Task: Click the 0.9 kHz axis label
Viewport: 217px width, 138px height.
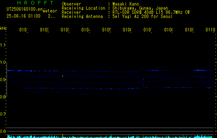Action: (3, 80)
